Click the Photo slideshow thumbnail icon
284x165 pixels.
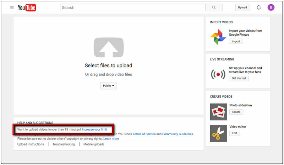218,112
